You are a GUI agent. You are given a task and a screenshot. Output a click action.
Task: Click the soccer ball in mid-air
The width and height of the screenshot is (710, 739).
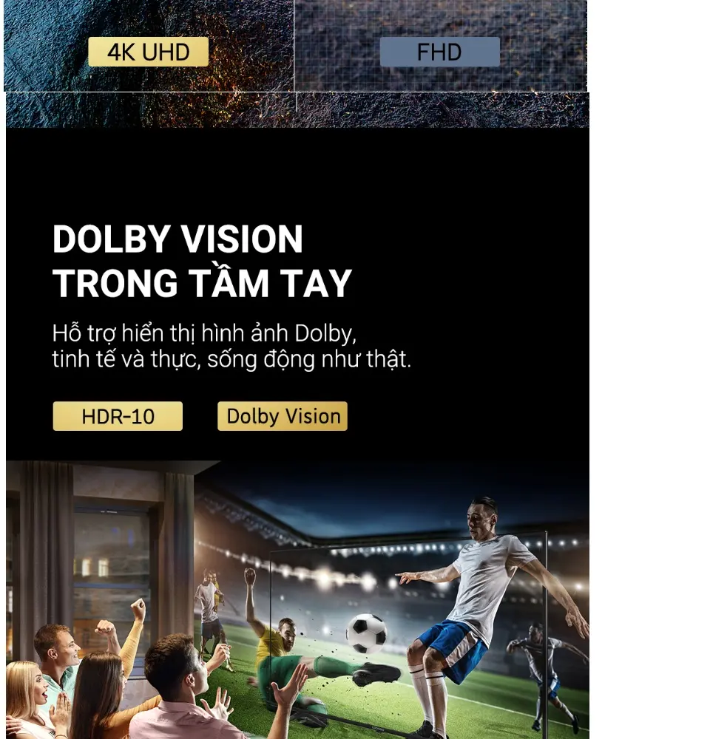(367, 633)
